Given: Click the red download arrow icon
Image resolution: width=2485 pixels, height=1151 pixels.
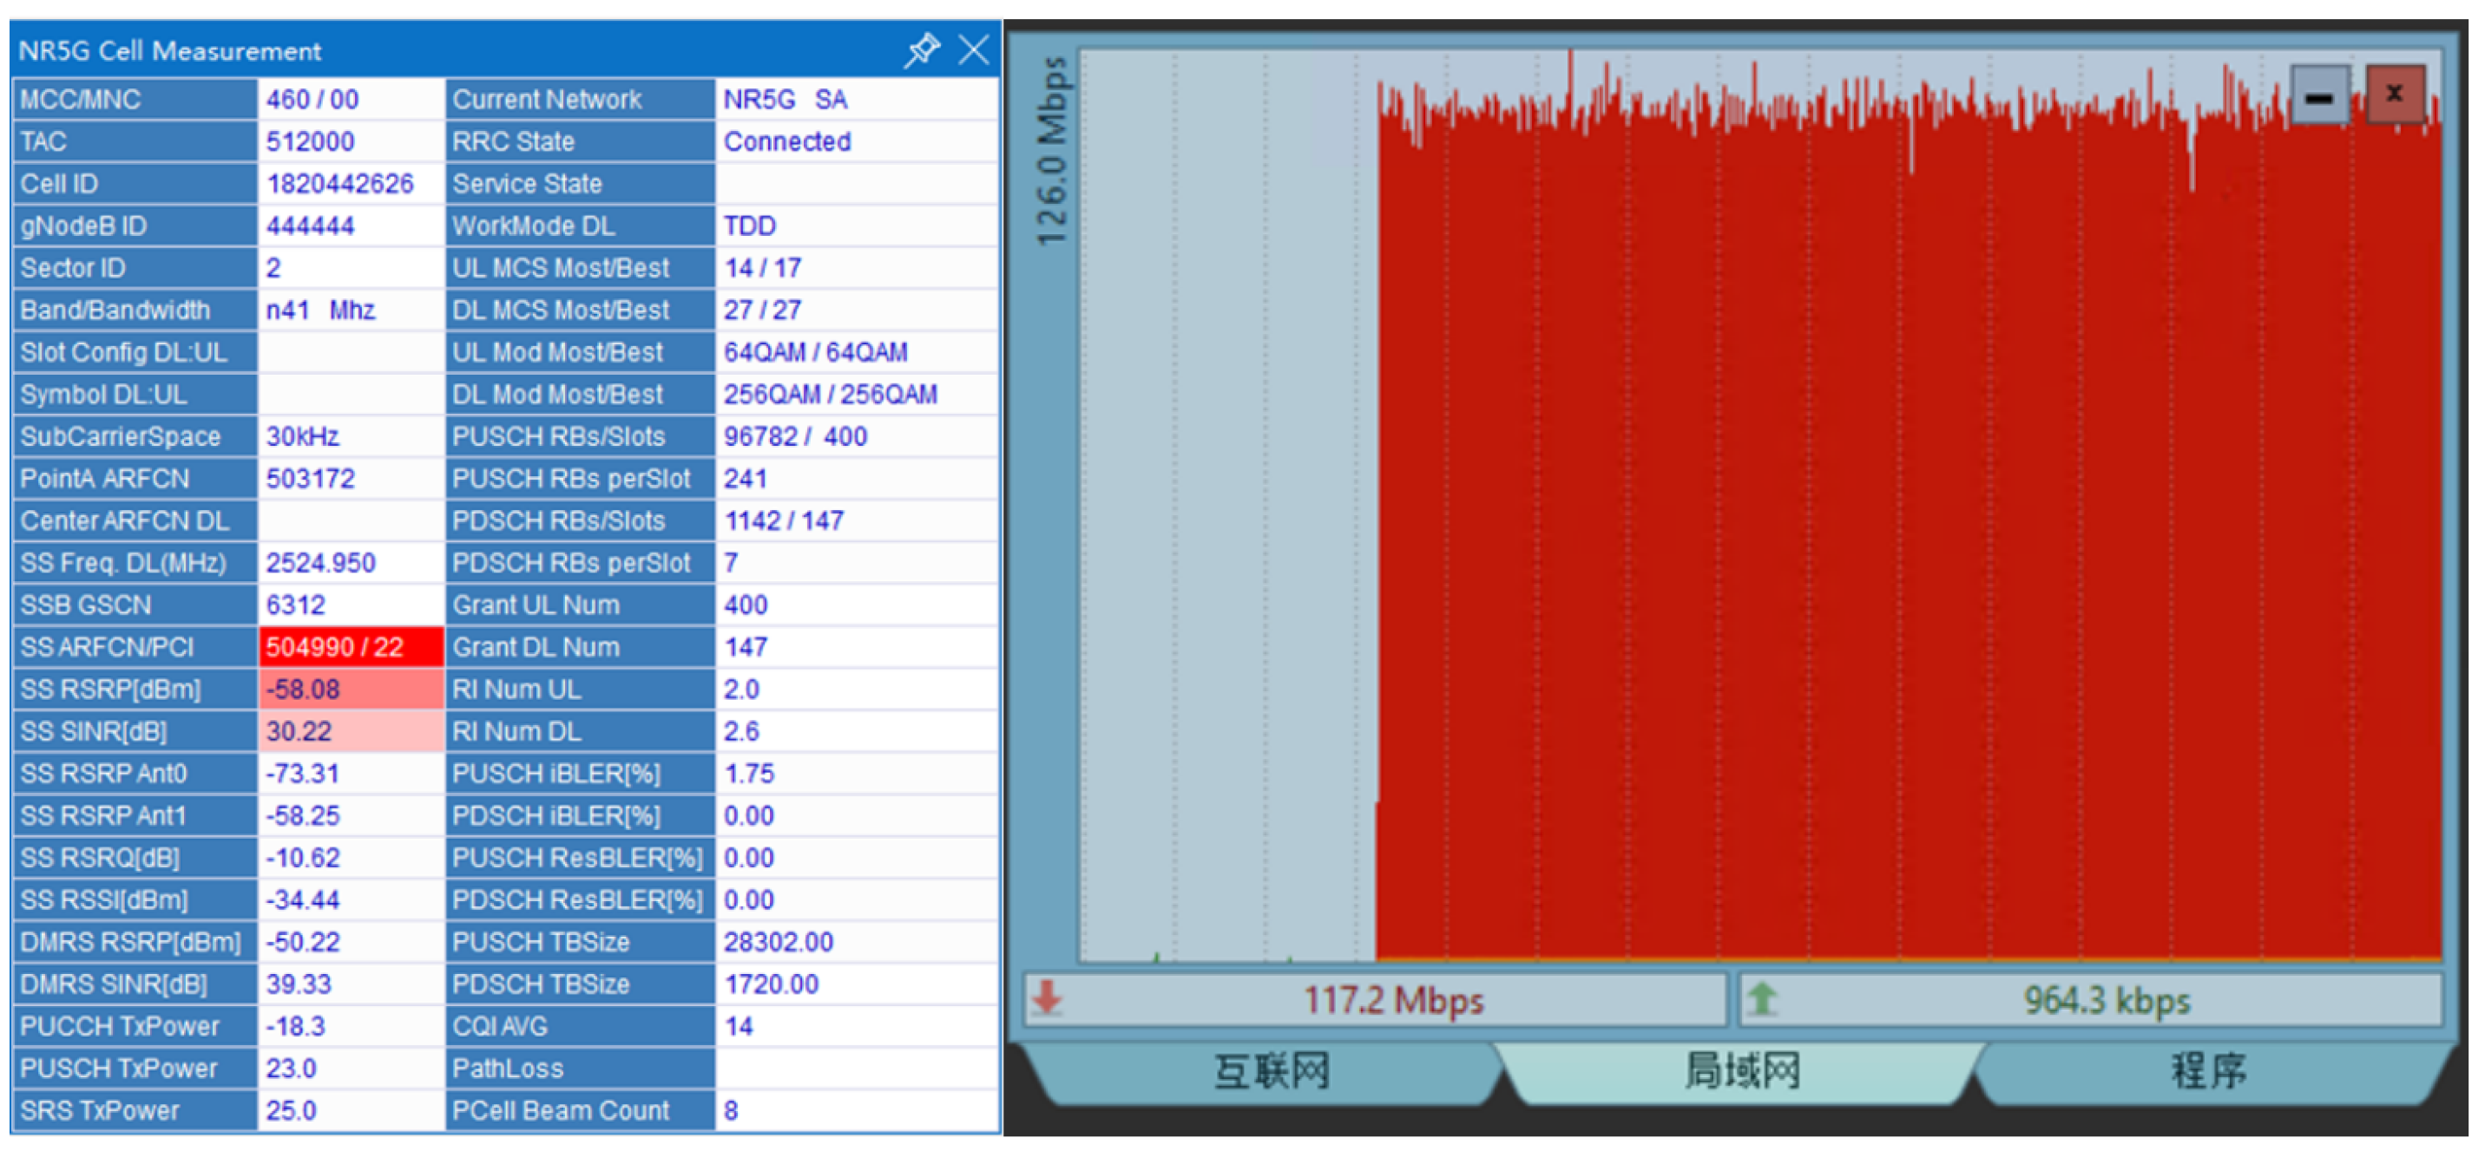Looking at the screenshot, I should 1048,998.
